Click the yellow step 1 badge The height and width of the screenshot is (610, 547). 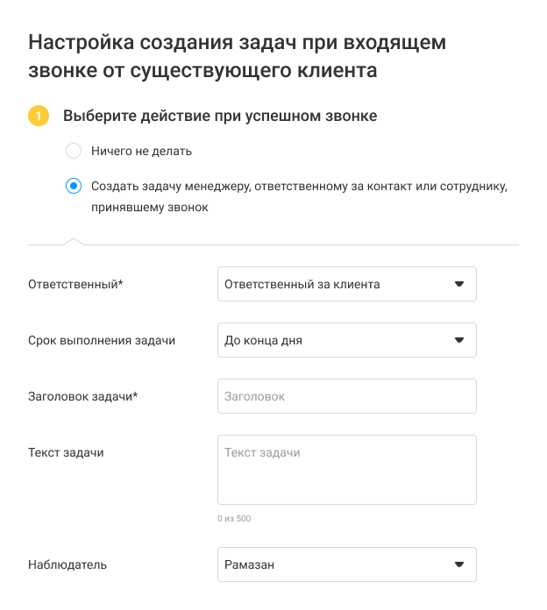(39, 116)
